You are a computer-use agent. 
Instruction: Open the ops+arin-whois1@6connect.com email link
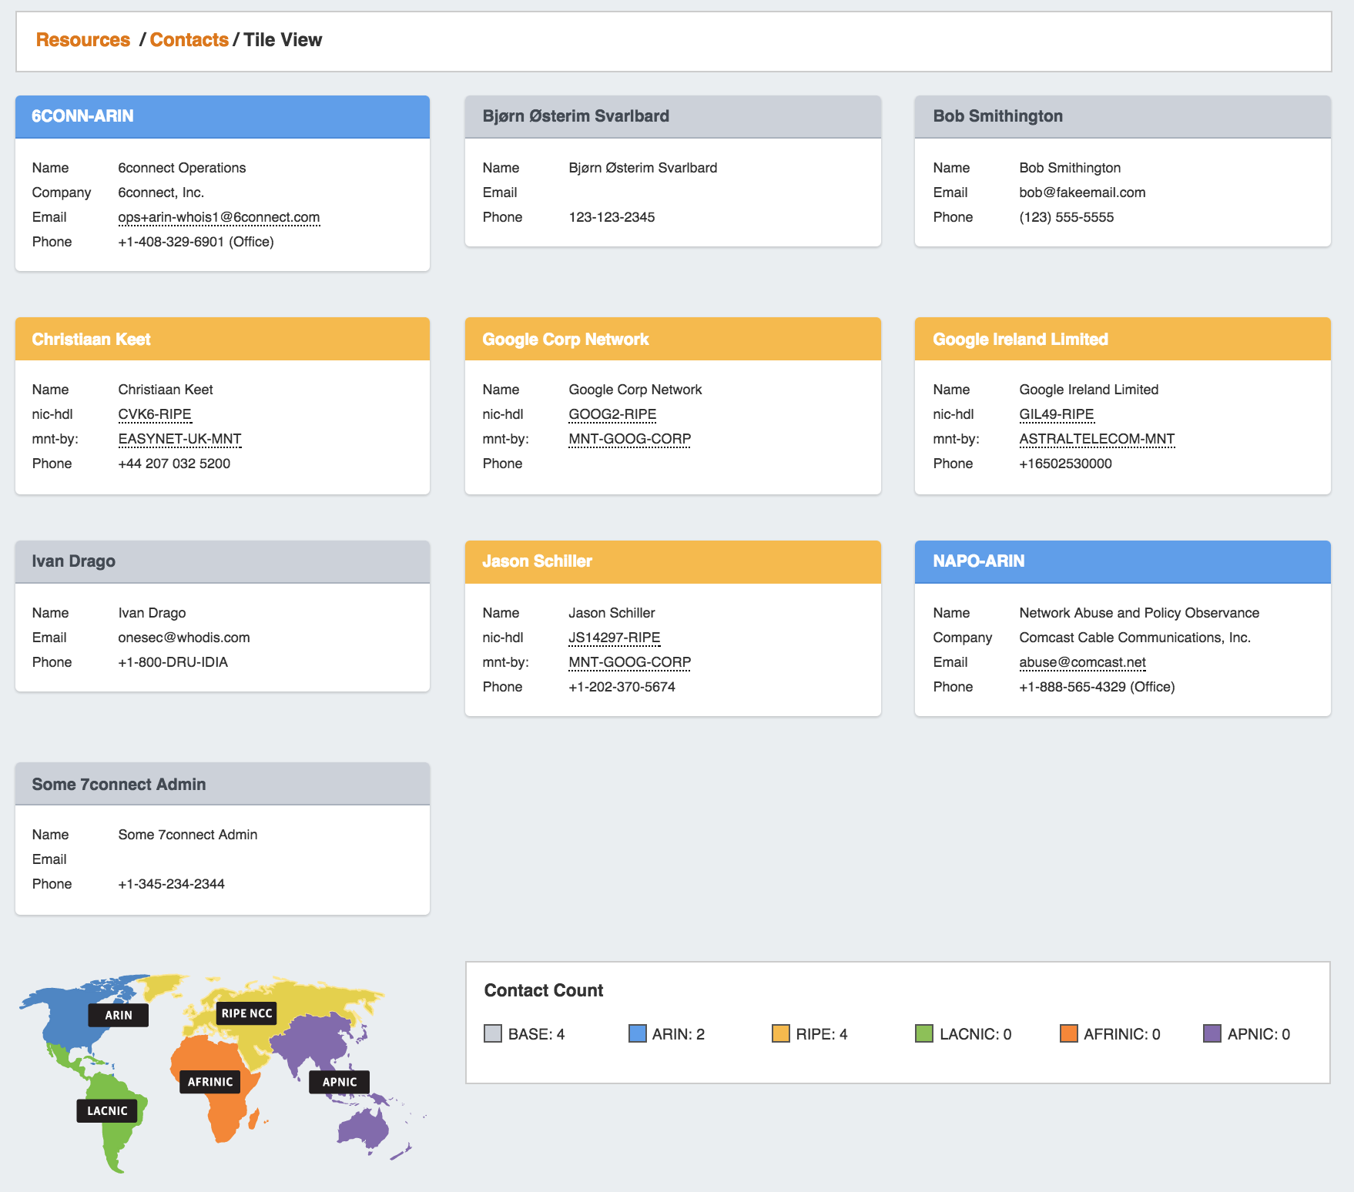(x=219, y=217)
